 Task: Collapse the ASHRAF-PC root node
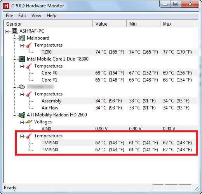pyautogui.click(x=7, y=31)
